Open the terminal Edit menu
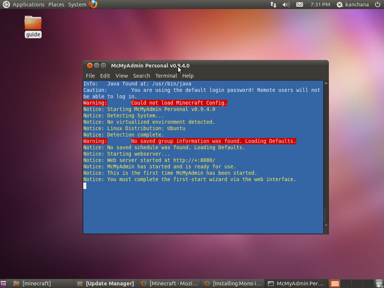The width and height of the screenshot is (384, 288). click(105, 76)
